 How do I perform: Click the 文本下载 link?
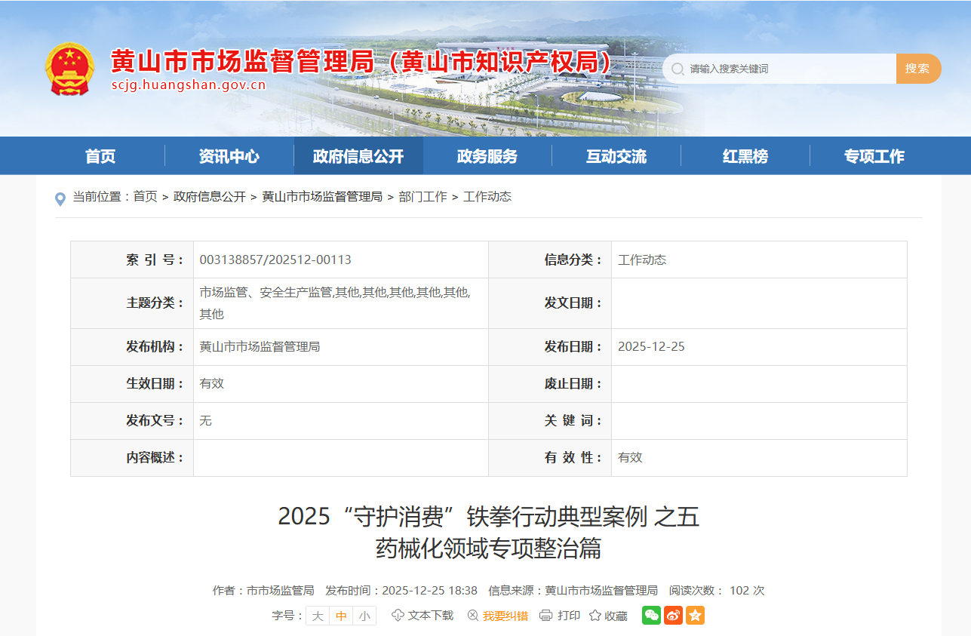pyautogui.click(x=431, y=616)
